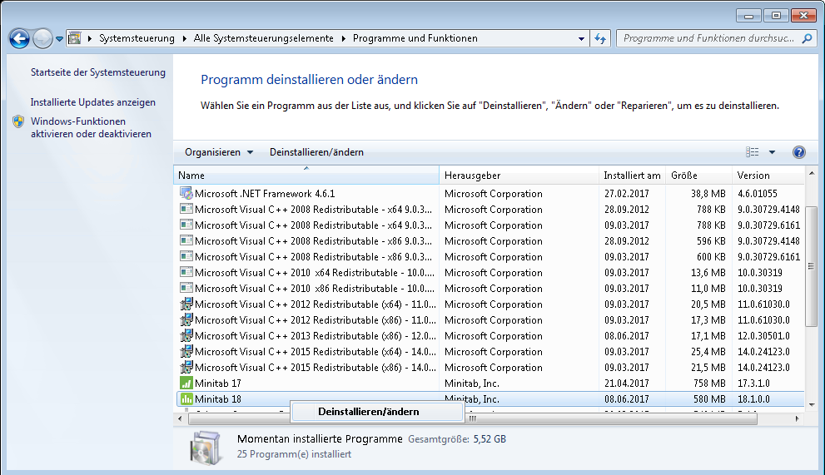
Task: Click the 38,8 MB size cell
Action: pos(708,194)
